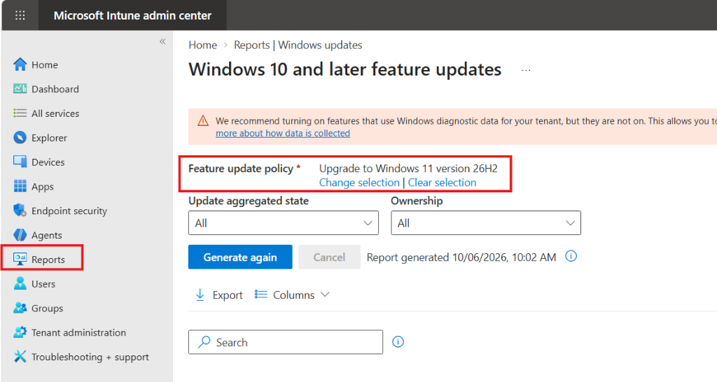Image resolution: width=717 pixels, height=382 pixels.
Task: Click the Dashboard chart icon
Action: point(20,89)
